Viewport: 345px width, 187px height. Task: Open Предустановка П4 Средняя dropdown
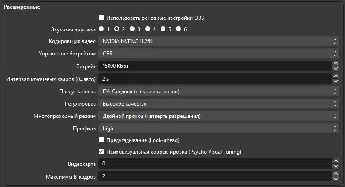(218, 92)
